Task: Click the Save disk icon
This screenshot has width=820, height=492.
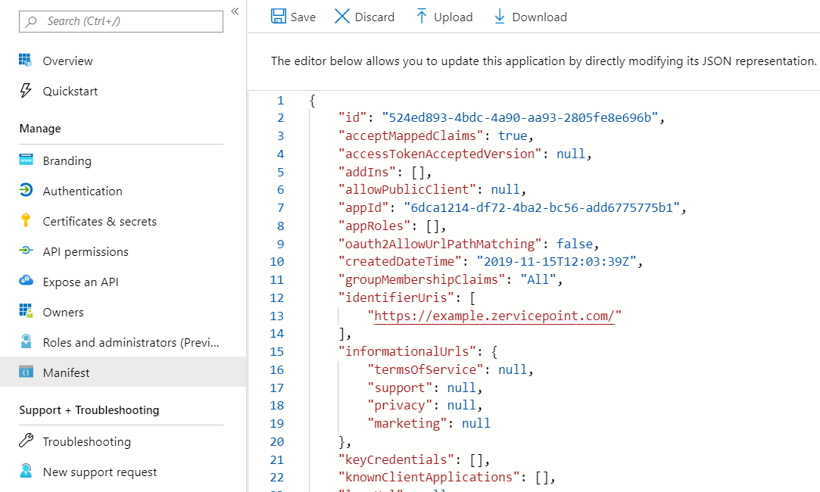Action: click(278, 17)
